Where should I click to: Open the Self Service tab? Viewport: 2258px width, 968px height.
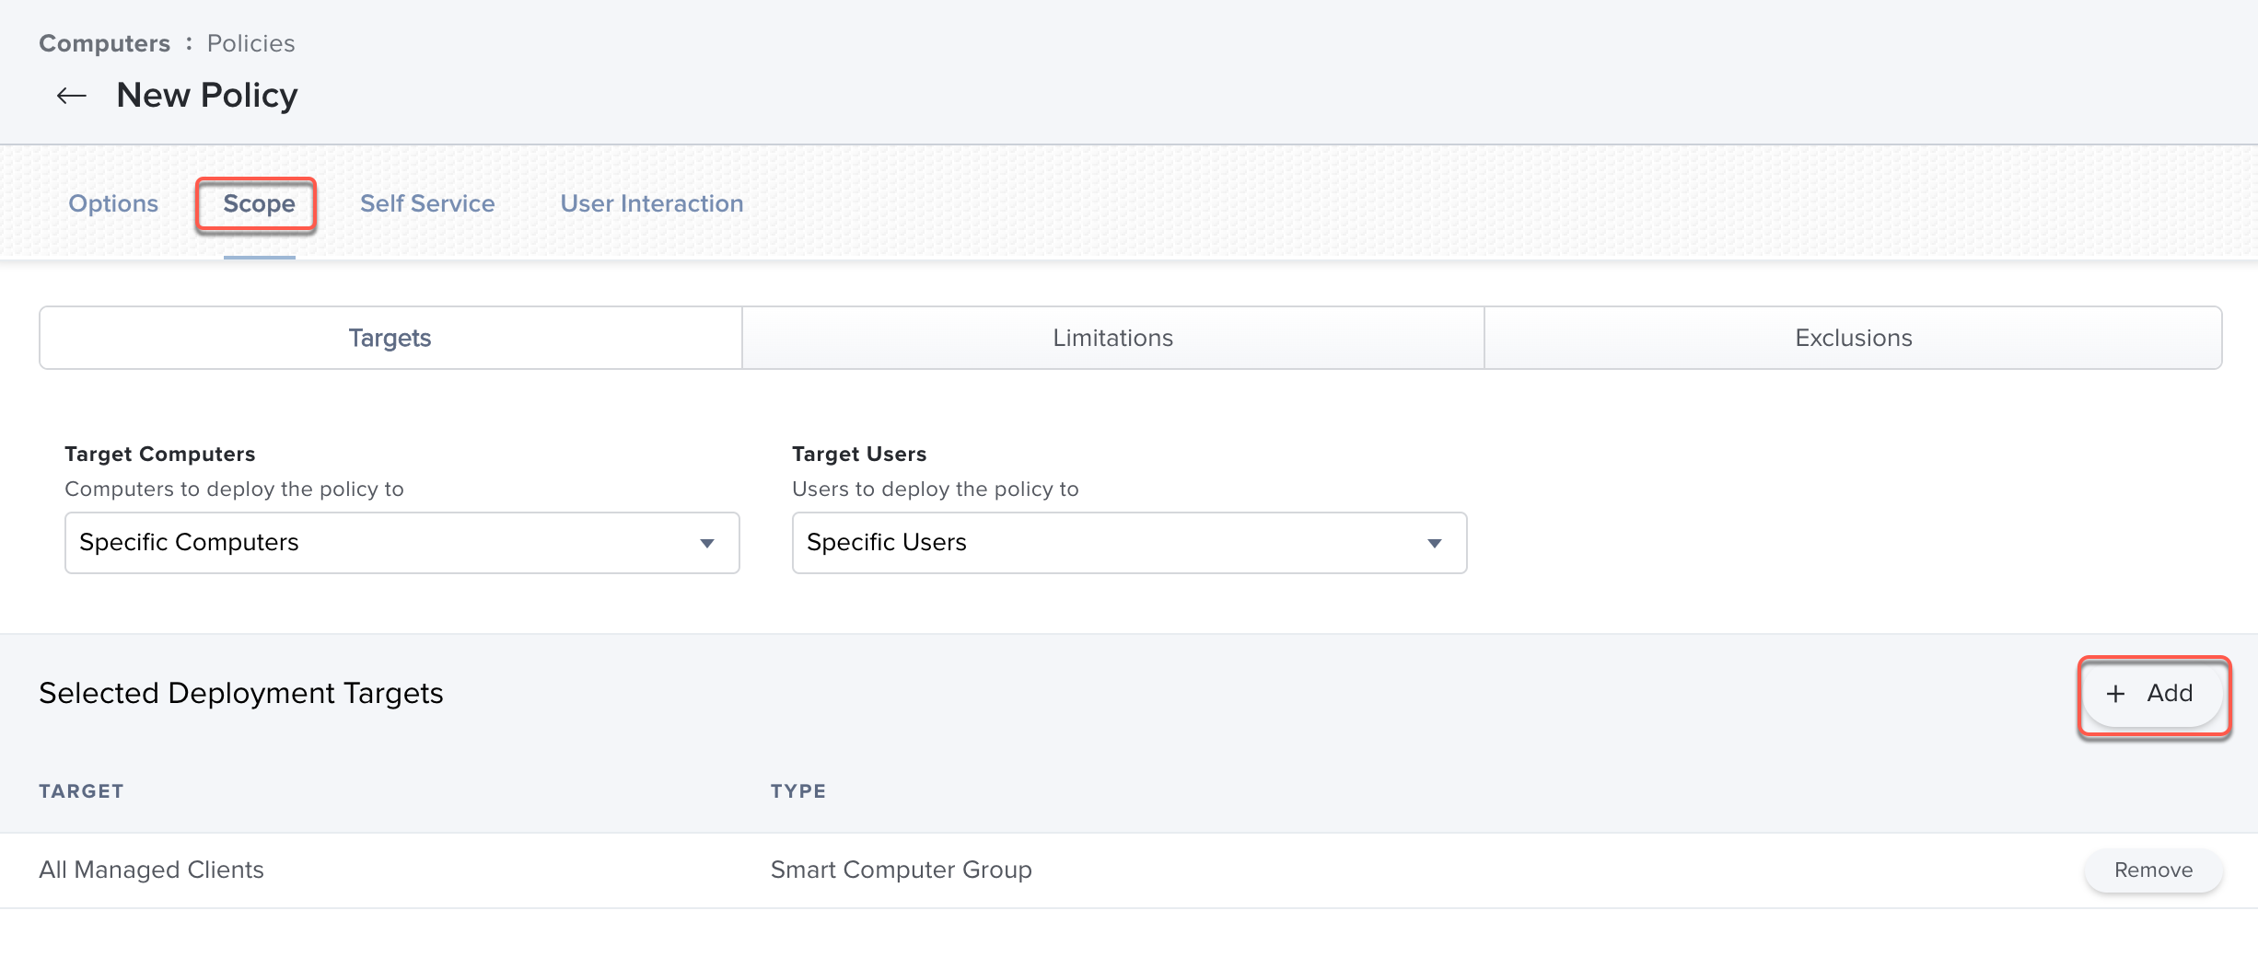click(427, 203)
